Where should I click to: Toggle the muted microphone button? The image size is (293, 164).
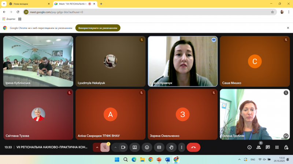click(105, 147)
